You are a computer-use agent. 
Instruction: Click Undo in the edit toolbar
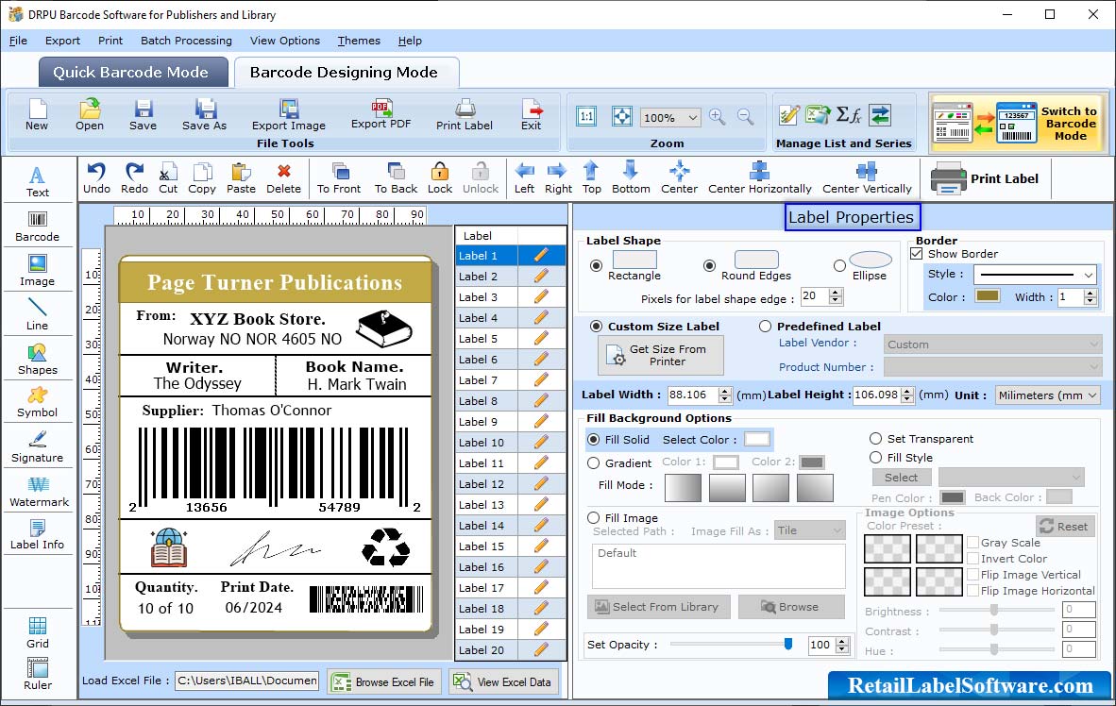pos(96,178)
